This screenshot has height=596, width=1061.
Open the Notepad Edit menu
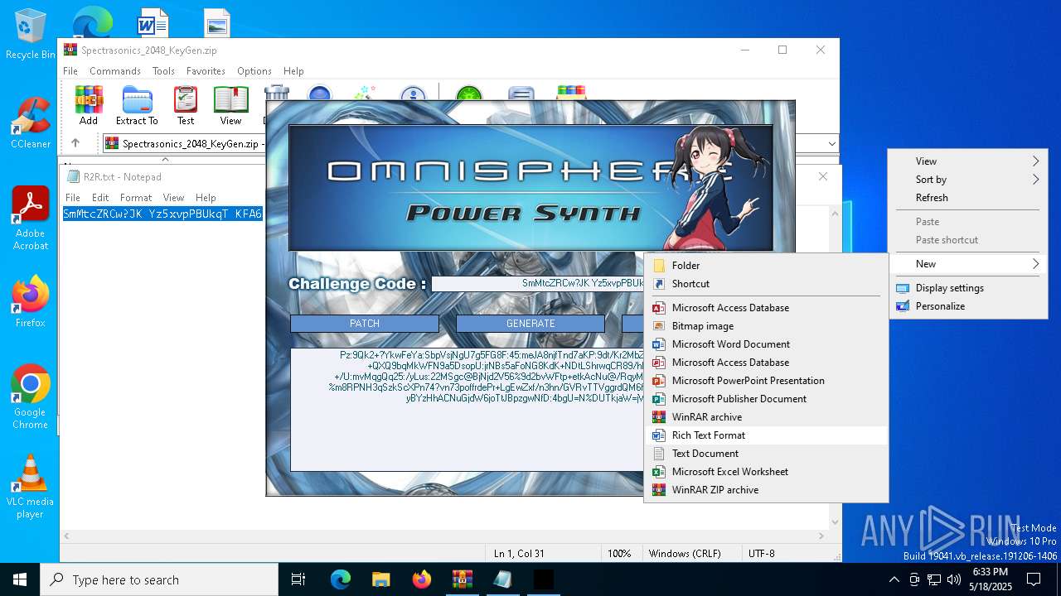coord(100,198)
